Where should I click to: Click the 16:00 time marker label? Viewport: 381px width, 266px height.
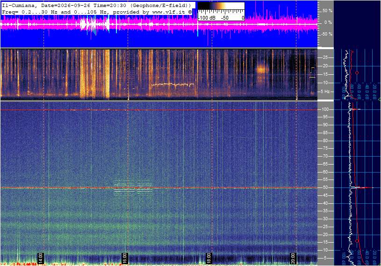tap(124, 258)
